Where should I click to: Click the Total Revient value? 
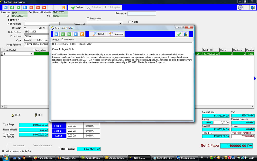[x=89, y=149]
